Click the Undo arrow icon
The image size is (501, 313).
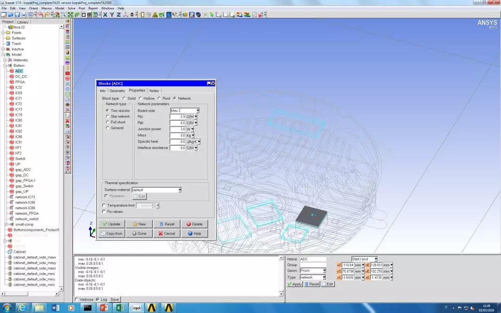[x=40, y=15]
